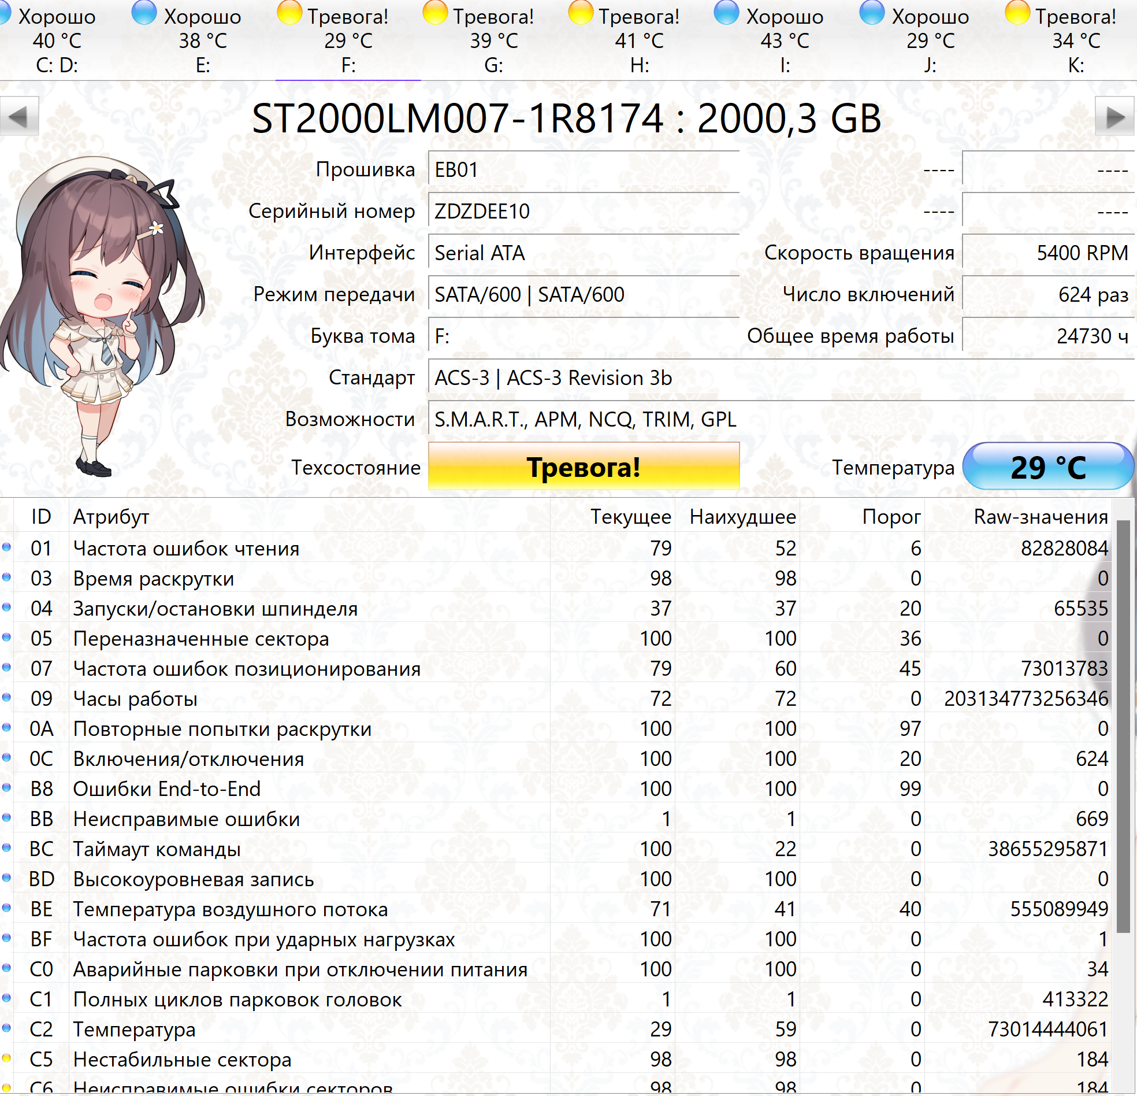This screenshot has width=1137, height=1096.
Task: Go to the previous disk with the left arrow
Action: click(x=18, y=117)
